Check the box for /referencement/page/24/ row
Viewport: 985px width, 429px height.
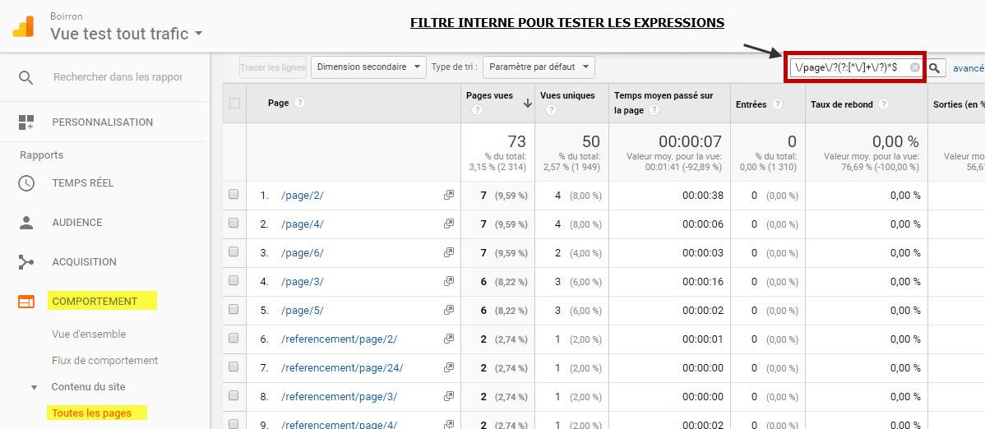pyautogui.click(x=234, y=367)
